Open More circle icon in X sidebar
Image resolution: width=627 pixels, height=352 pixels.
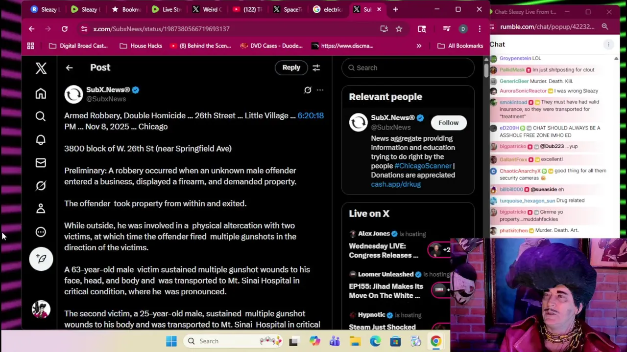[x=41, y=232]
